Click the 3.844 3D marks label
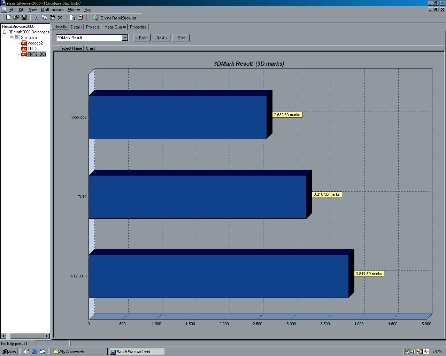The image size is (446, 356). pyautogui.click(x=369, y=274)
